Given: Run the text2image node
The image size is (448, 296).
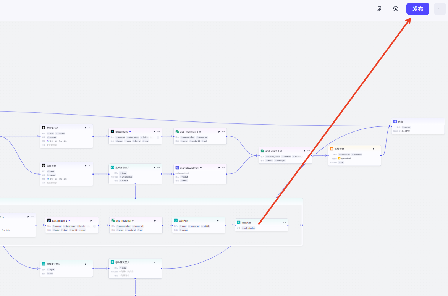Looking at the screenshot, I should [154, 132].
